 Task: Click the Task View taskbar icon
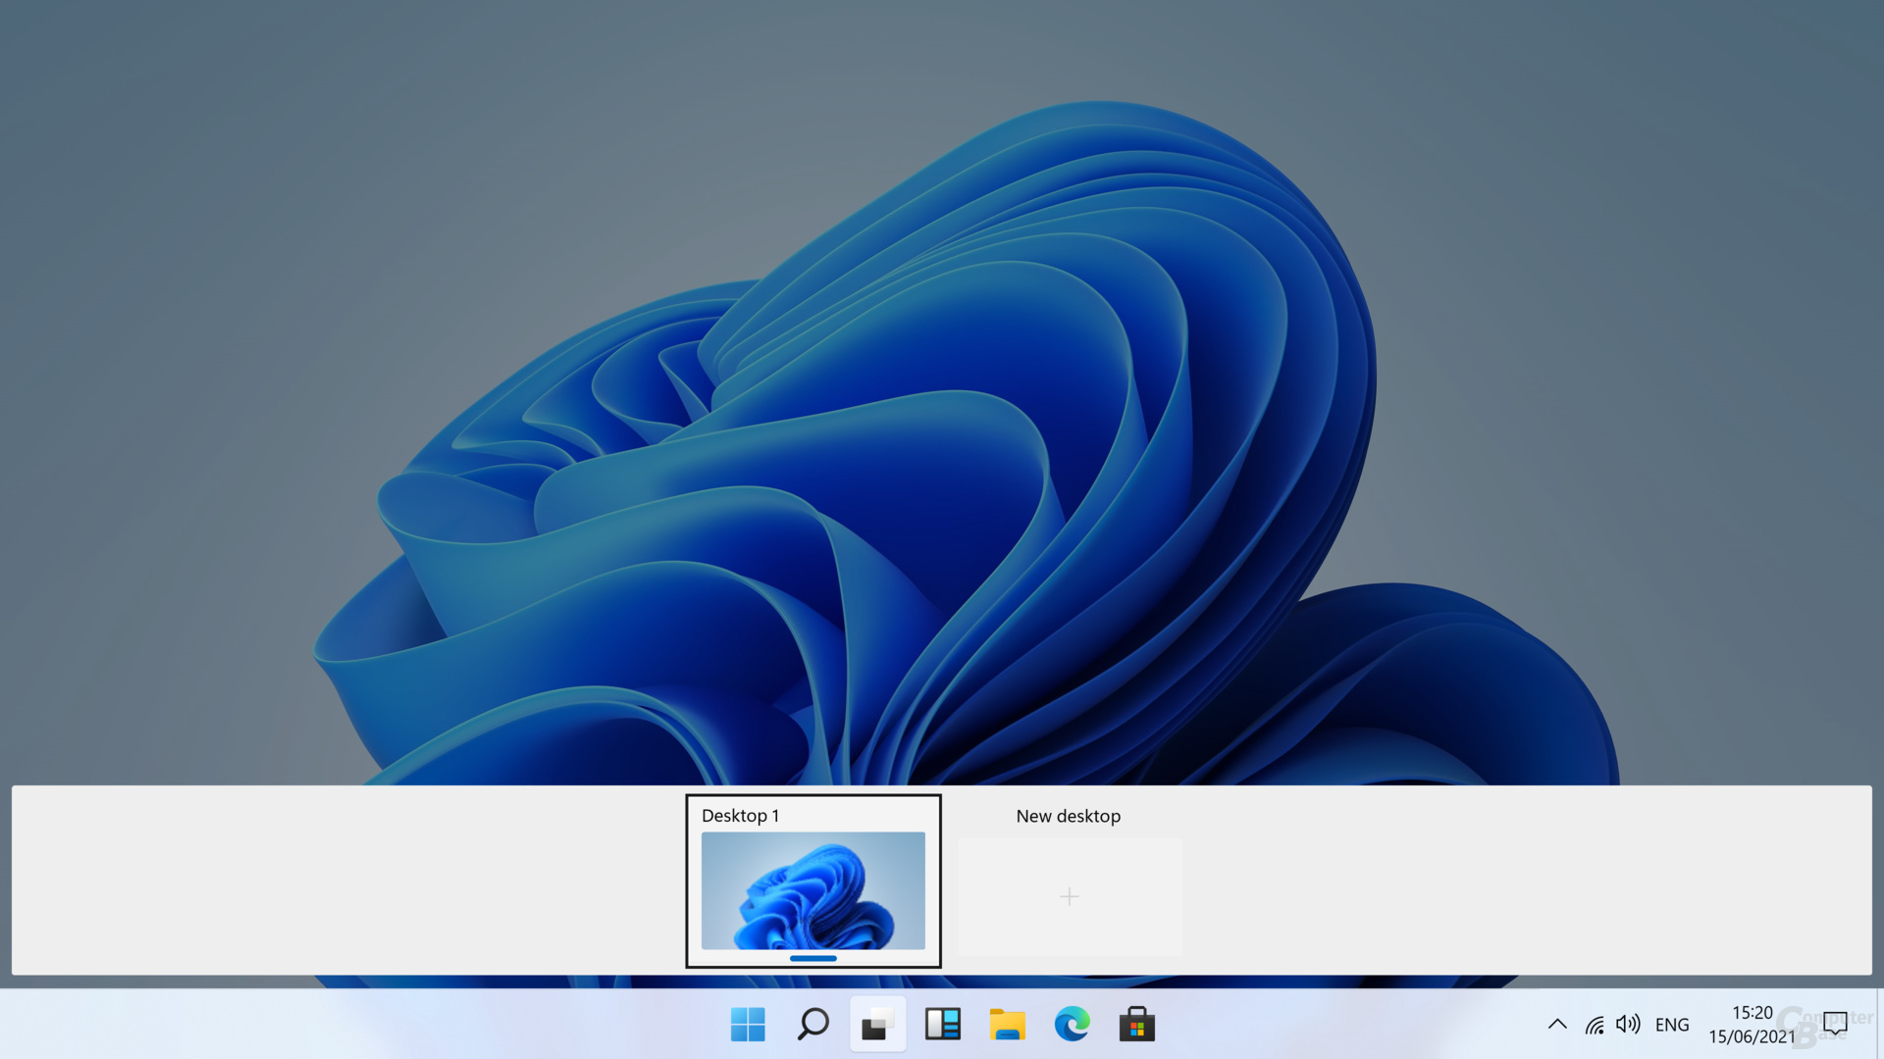tap(877, 1025)
